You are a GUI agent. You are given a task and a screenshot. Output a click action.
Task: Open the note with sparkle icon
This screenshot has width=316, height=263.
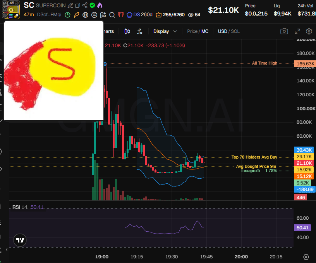(103, 15)
